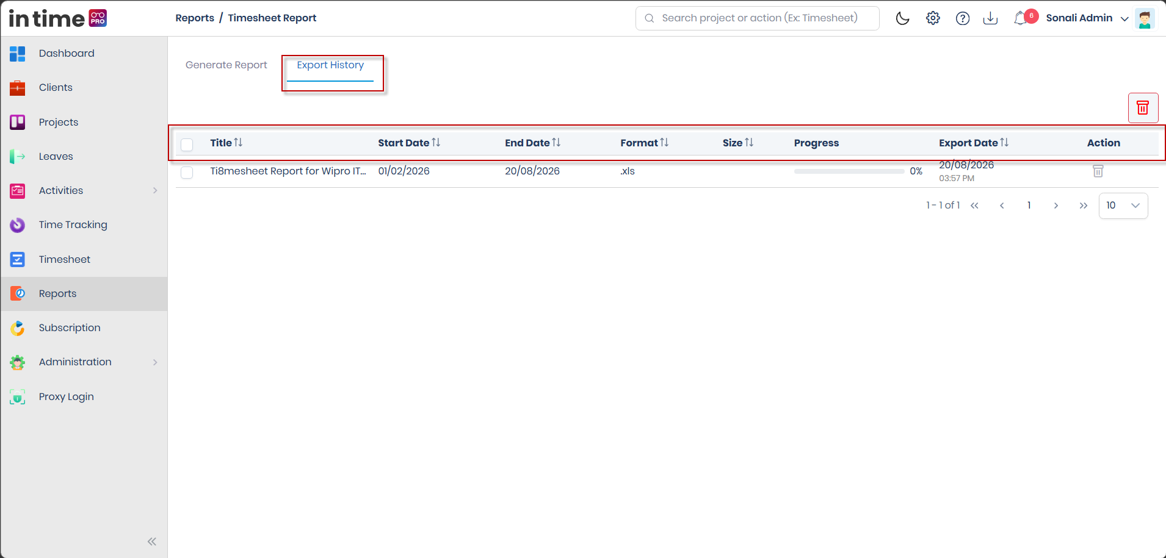Sort table by End Date column
The height and width of the screenshot is (558, 1166).
[x=556, y=143]
